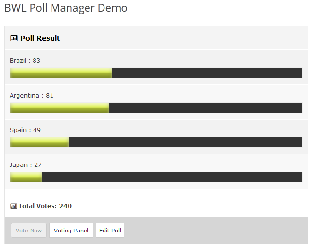Select the "Brazil : 83" result label
The height and width of the screenshot is (247, 312).
coord(25,61)
